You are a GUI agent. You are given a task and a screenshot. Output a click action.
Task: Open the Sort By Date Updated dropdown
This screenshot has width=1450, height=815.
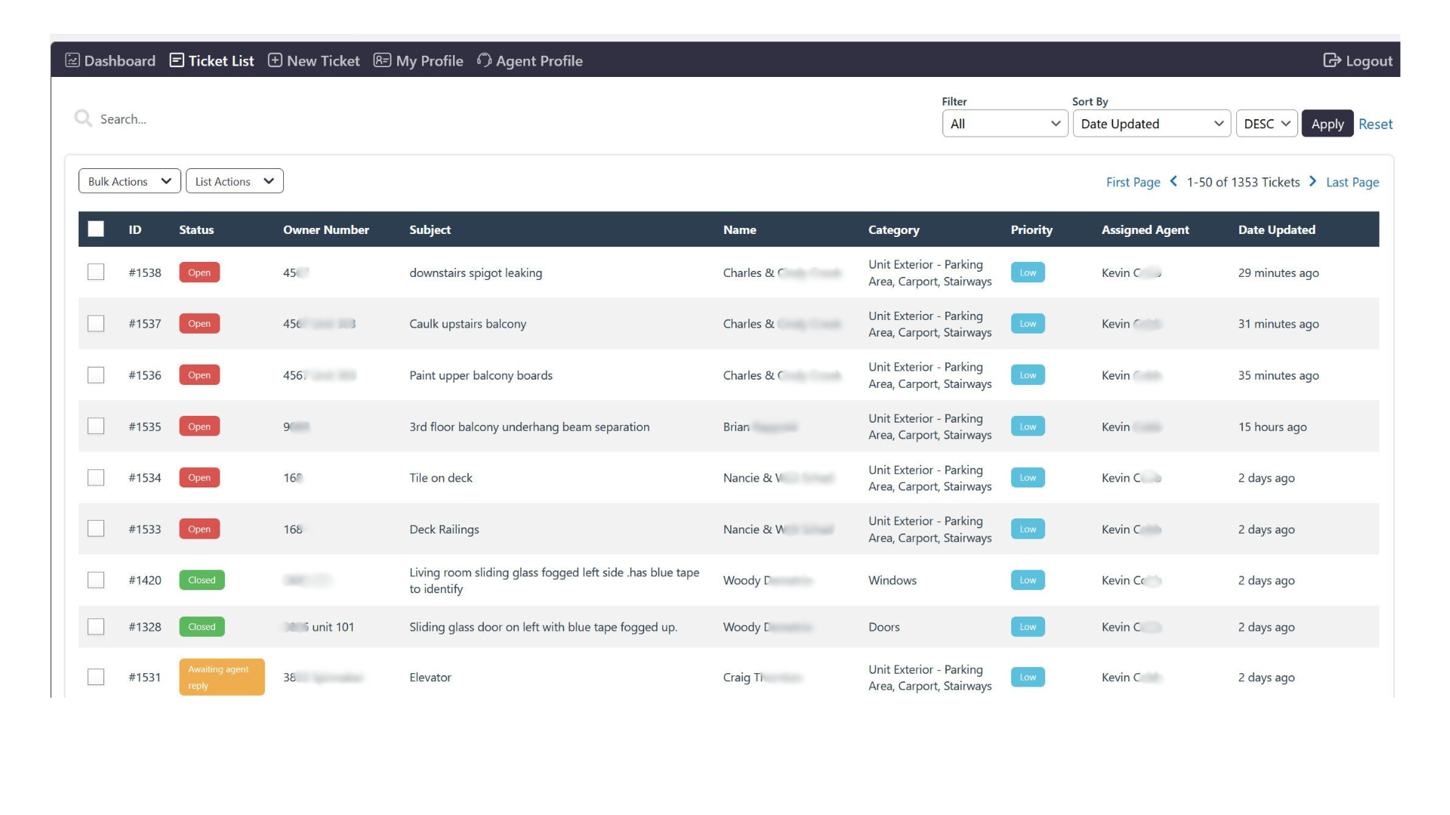1151,124
